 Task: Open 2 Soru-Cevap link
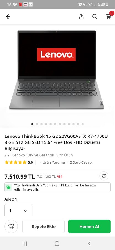tap(81, 162)
